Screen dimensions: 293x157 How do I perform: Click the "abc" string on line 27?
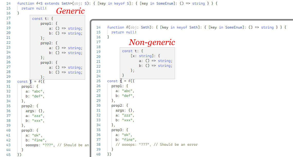(x=127, y=91)
